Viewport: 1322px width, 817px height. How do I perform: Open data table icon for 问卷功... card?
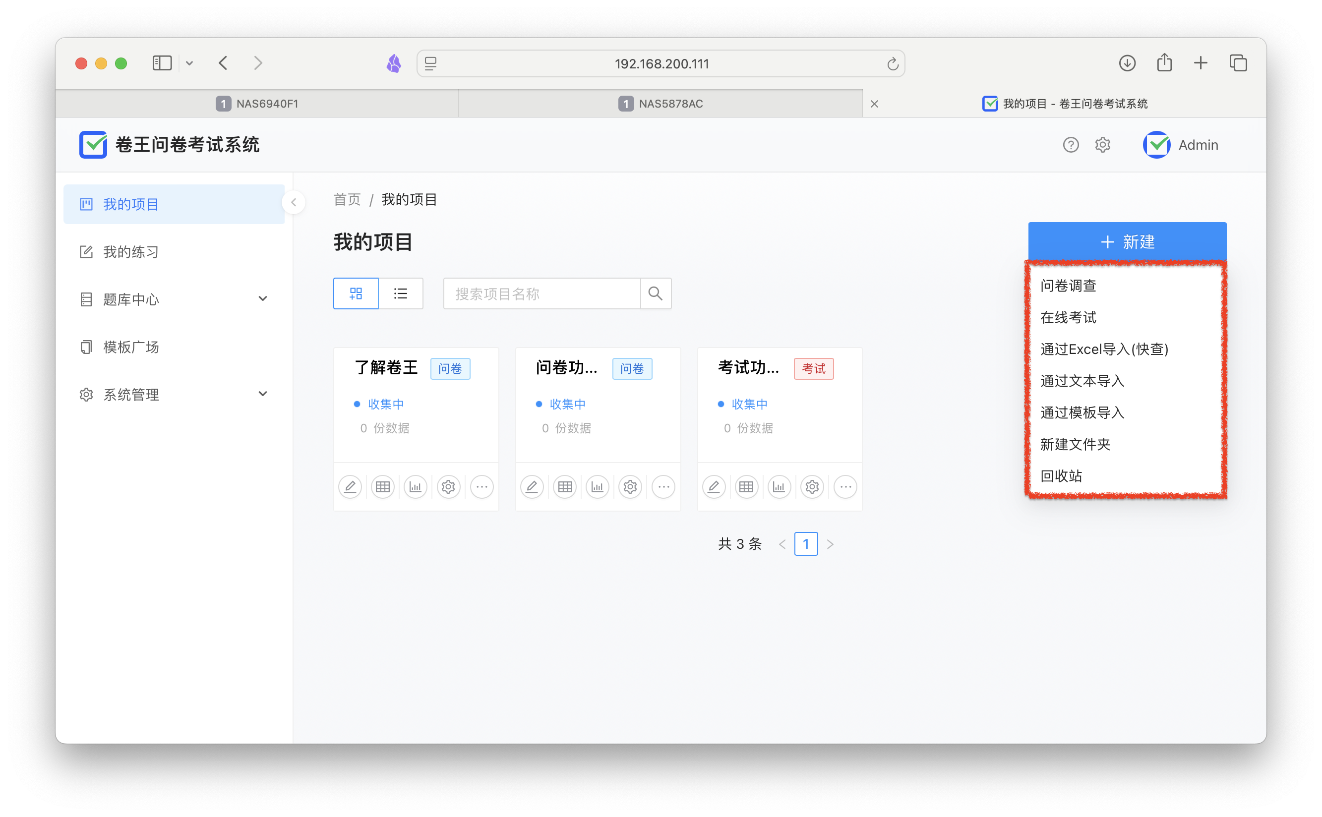pos(565,487)
